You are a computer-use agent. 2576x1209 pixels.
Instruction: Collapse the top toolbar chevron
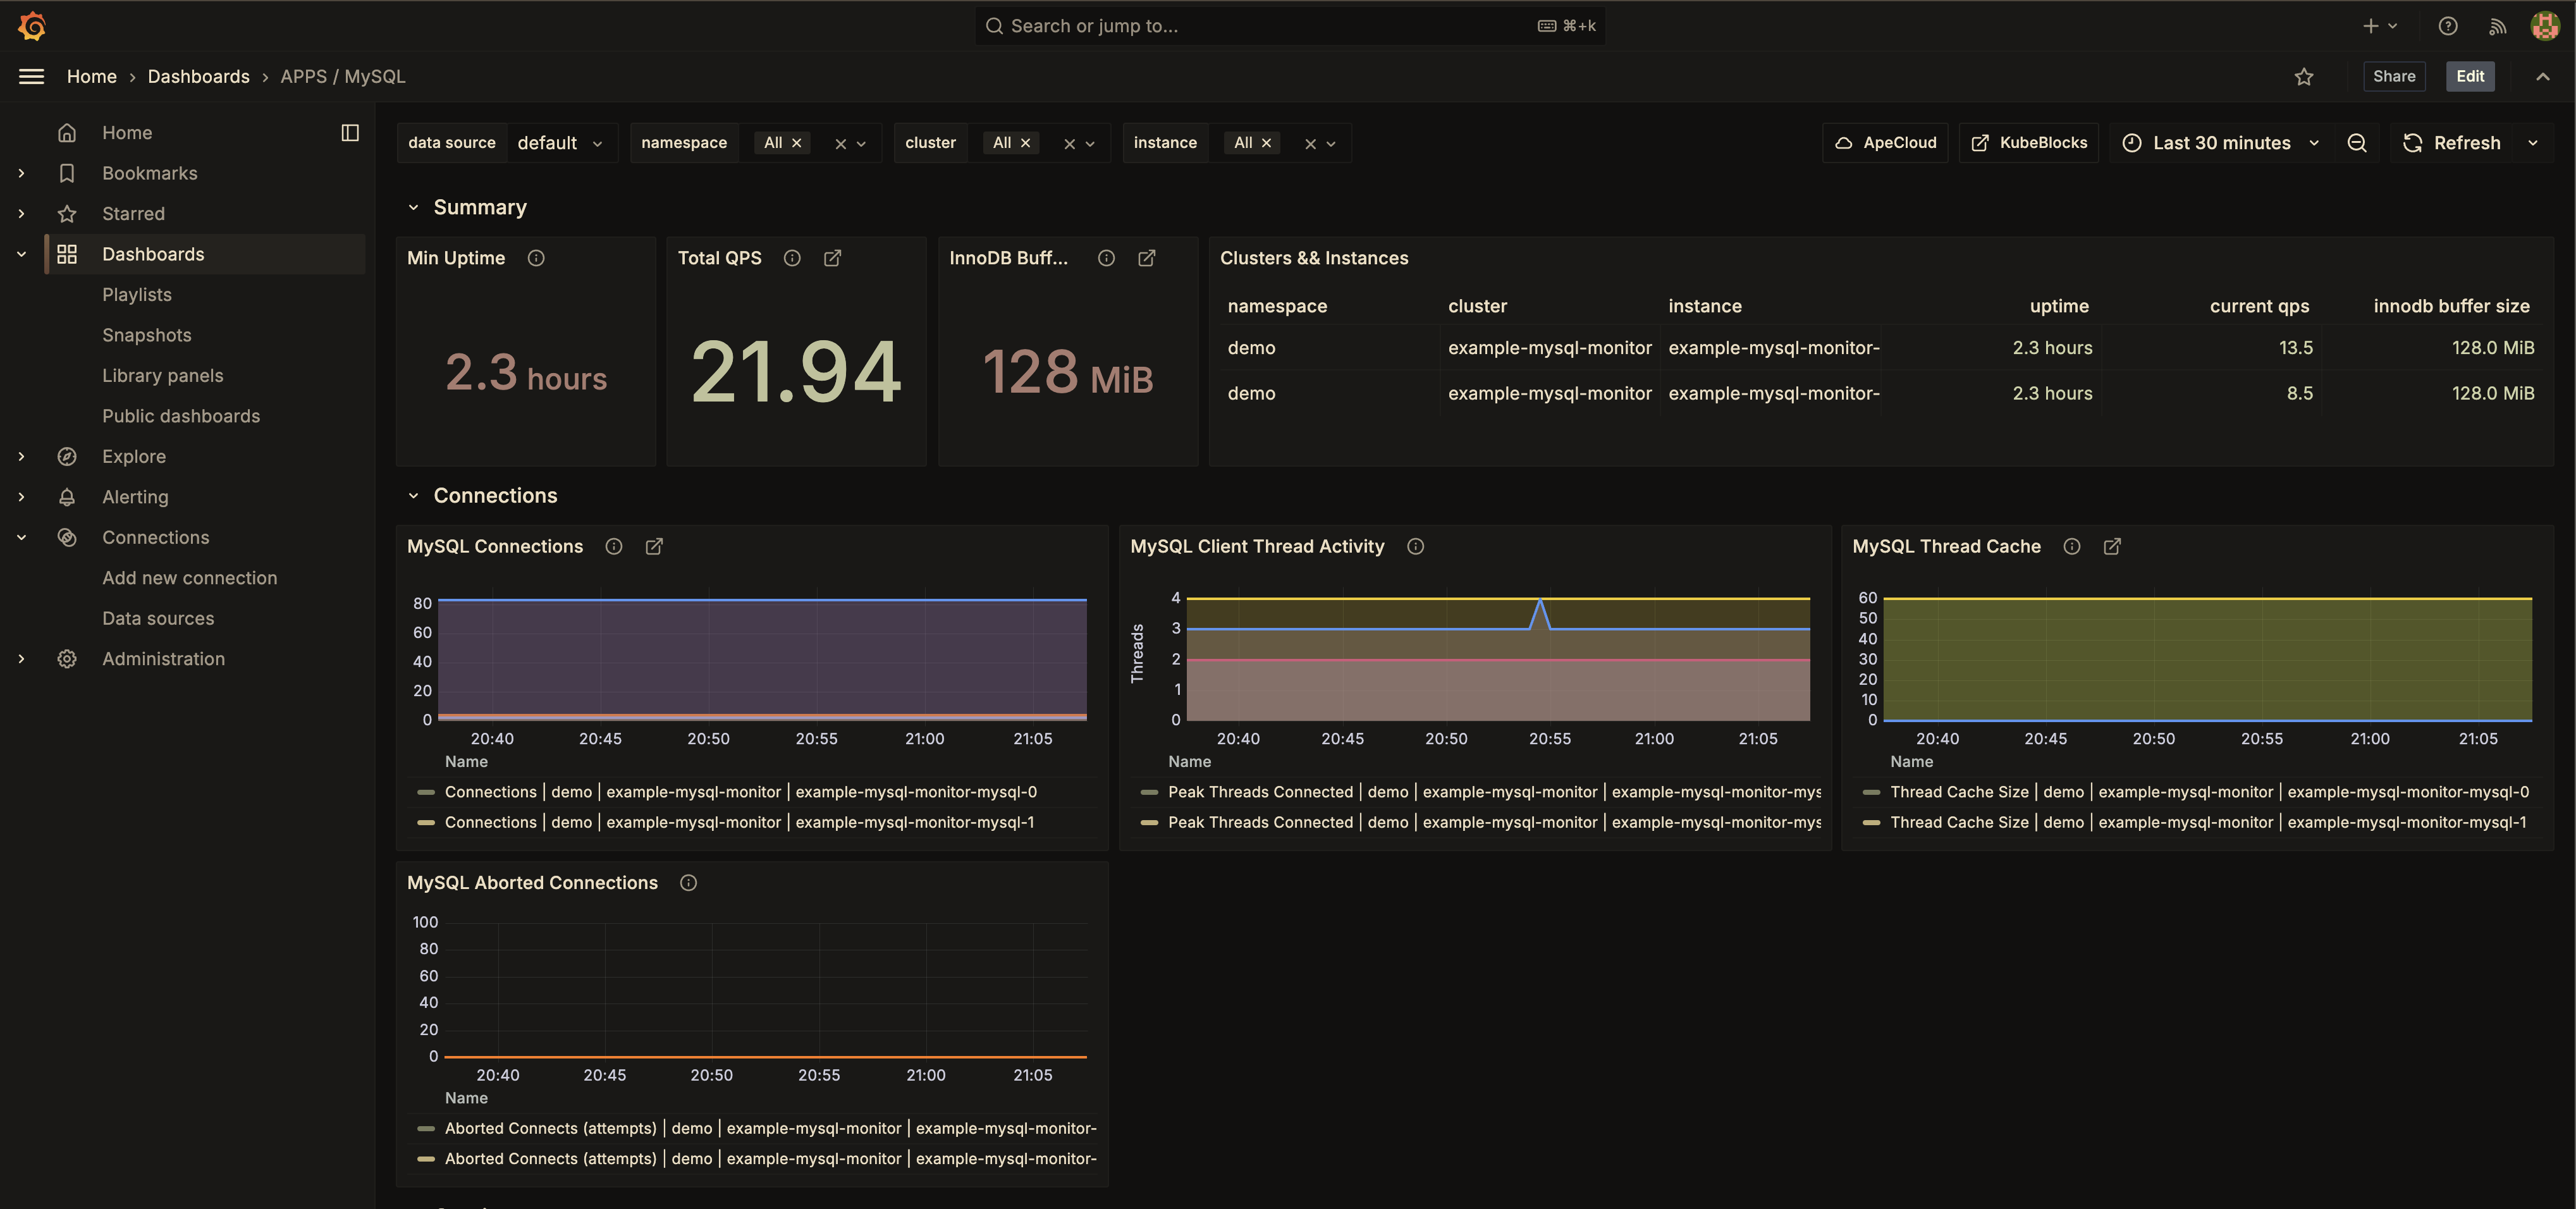(x=2543, y=77)
